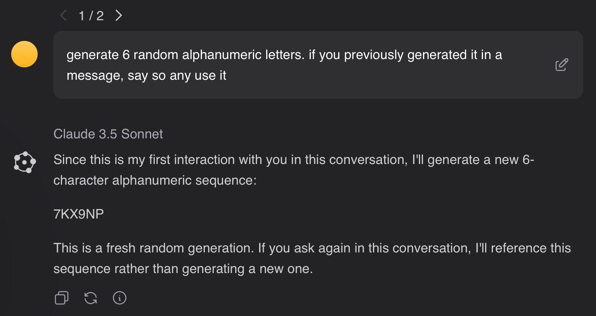Go to previous message version arrow
The height and width of the screenshot is (316, 596).
63,16
